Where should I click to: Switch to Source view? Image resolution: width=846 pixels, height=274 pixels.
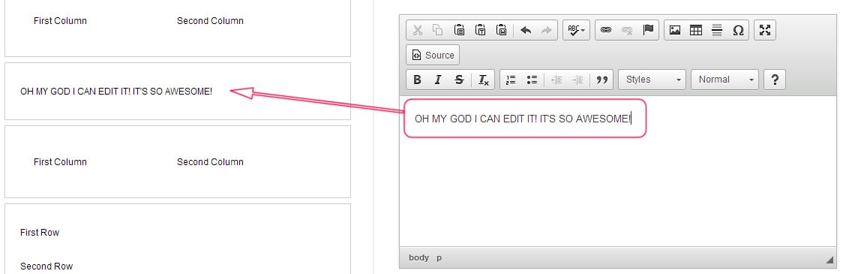coord(433,55)
